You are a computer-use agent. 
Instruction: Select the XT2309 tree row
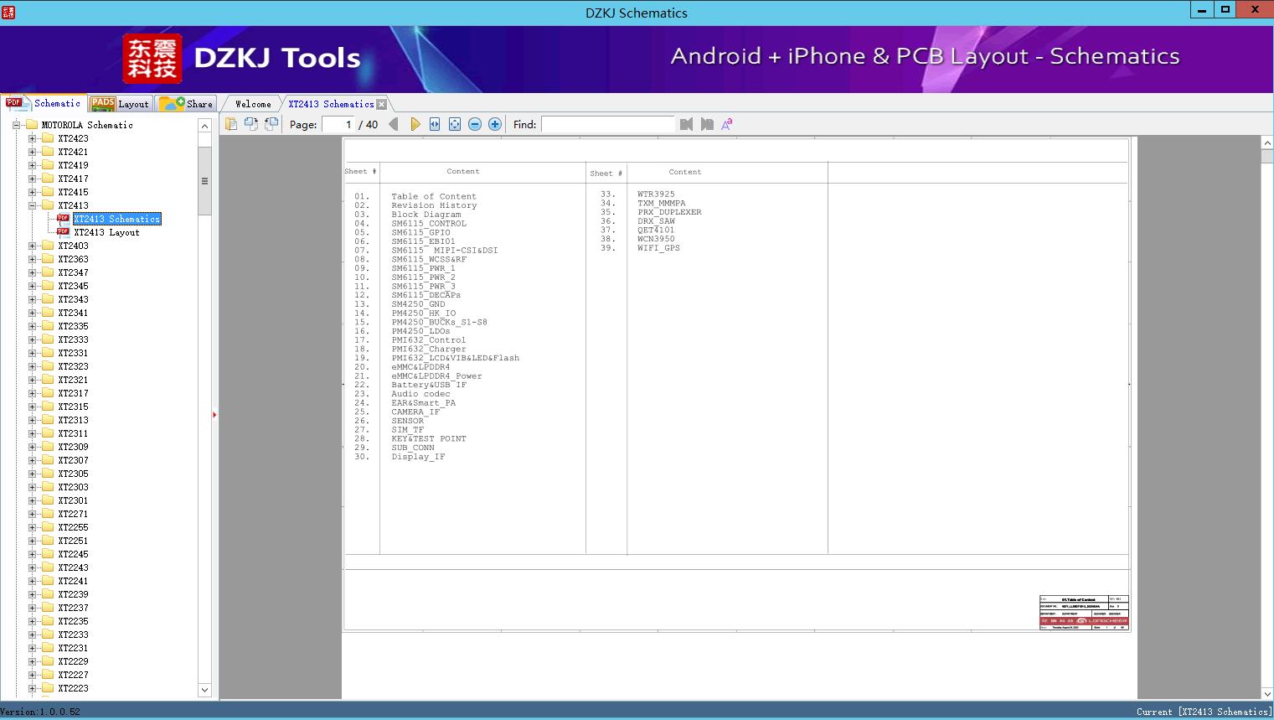(x=73, y=447)
